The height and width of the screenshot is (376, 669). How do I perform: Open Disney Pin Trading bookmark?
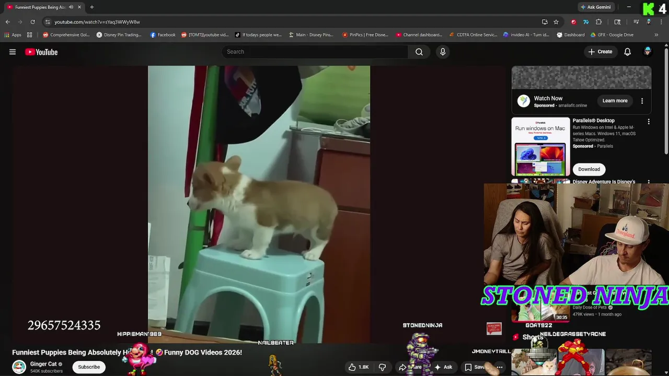click(x=119, y=35)
